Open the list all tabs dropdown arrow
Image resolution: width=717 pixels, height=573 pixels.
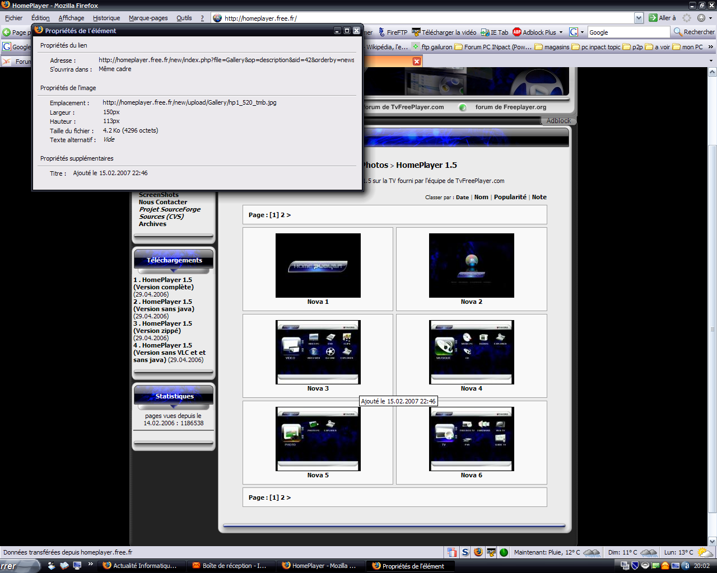(x=711, y=61)
